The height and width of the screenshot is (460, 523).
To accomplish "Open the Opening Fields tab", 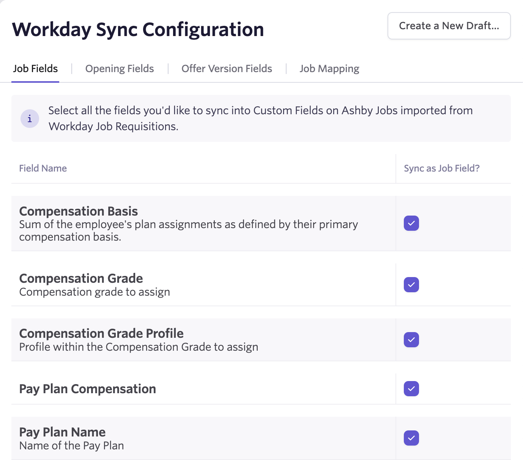I will coord(119,68).
